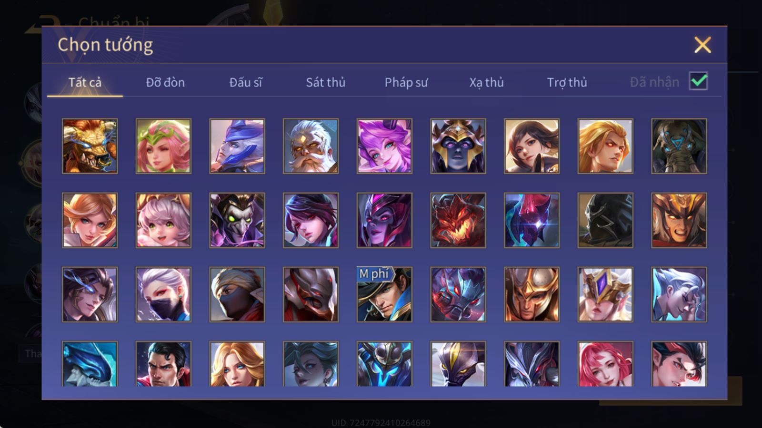
Task: Open the "Đấu sĩ" category tab
Action: tap(246, 82)
